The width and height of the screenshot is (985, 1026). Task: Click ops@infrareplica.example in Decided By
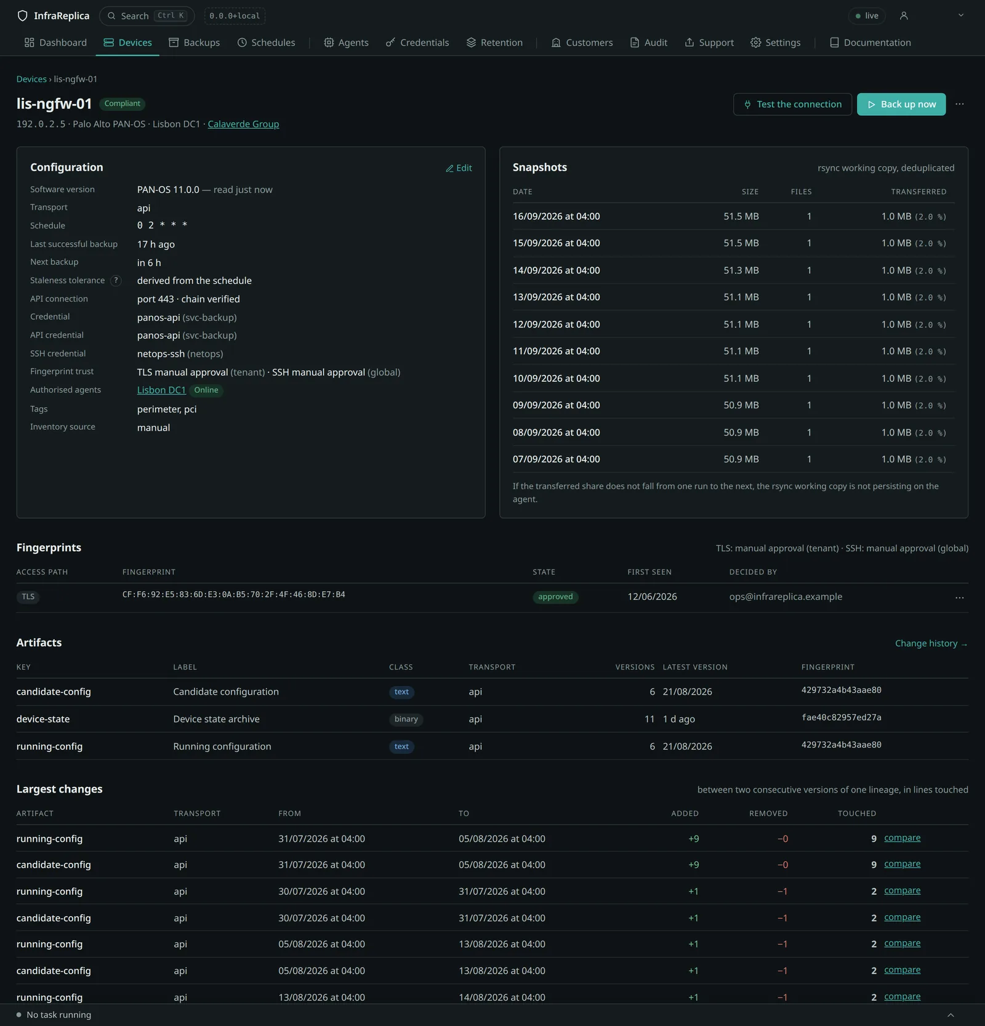(x=786, y=597)
